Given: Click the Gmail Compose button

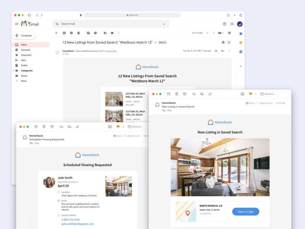Looking at the screenshot, I should 24,35.
